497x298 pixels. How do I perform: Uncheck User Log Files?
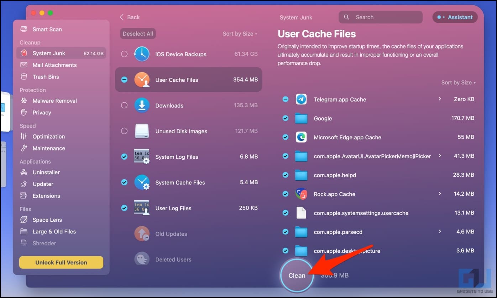[124, 208]
